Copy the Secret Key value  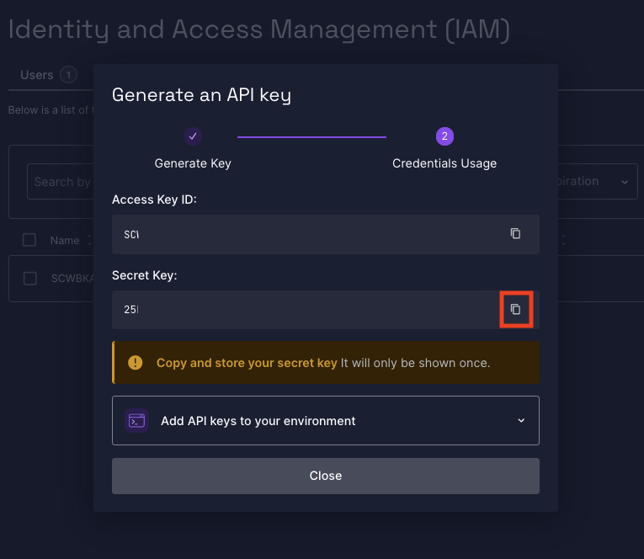(x=515, y=309)
